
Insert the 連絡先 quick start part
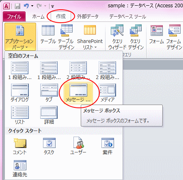[20, 169]
